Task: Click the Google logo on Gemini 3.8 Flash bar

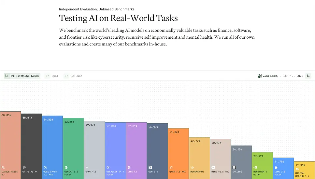Action: point(66,167)
